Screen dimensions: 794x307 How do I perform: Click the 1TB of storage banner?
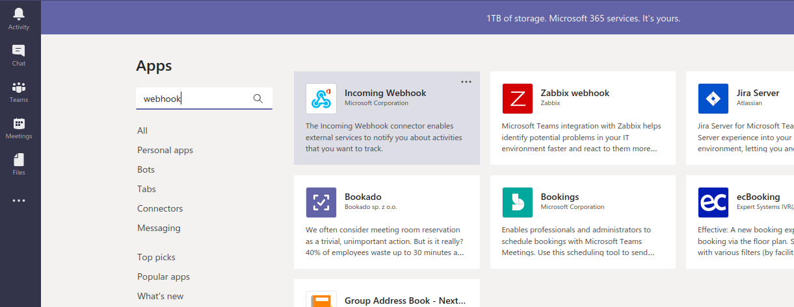point(583,18)
